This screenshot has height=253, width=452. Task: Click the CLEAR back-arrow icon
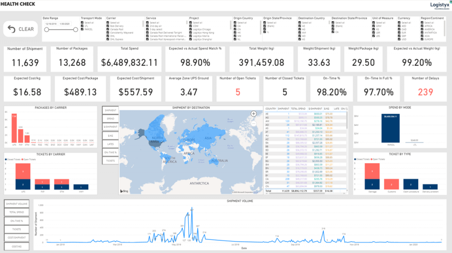(x=12, y=29)
